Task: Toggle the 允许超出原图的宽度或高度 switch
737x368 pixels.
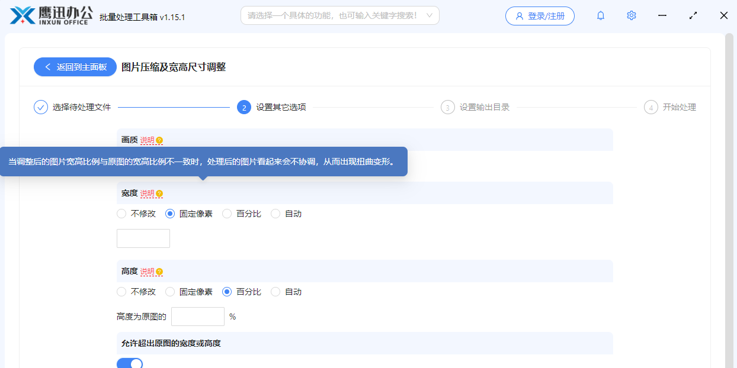Action: click(130, 363)
